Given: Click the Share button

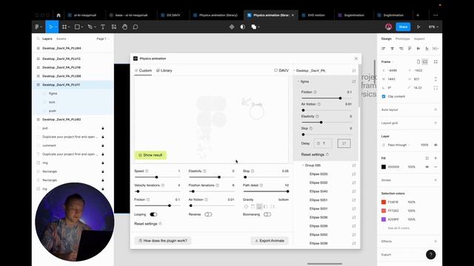Looking at the screenshot, I should click(403, 27).
